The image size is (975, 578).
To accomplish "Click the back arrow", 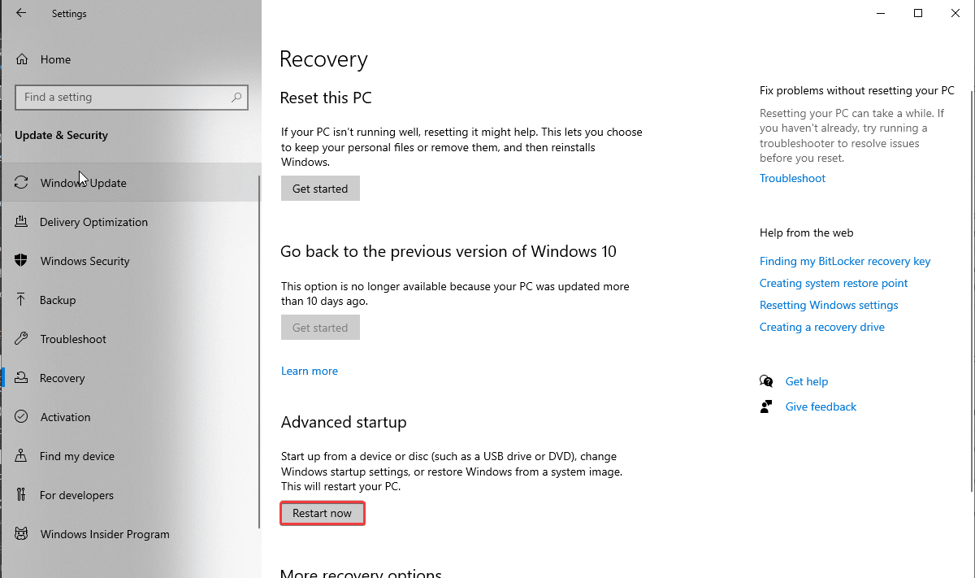I will (19, 13).
